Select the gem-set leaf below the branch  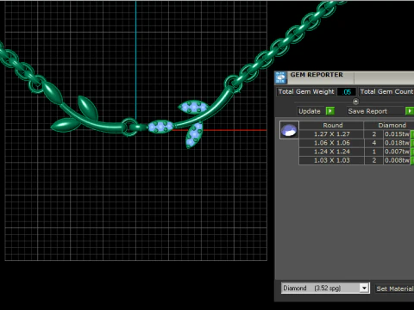click(x=194, y=135)
